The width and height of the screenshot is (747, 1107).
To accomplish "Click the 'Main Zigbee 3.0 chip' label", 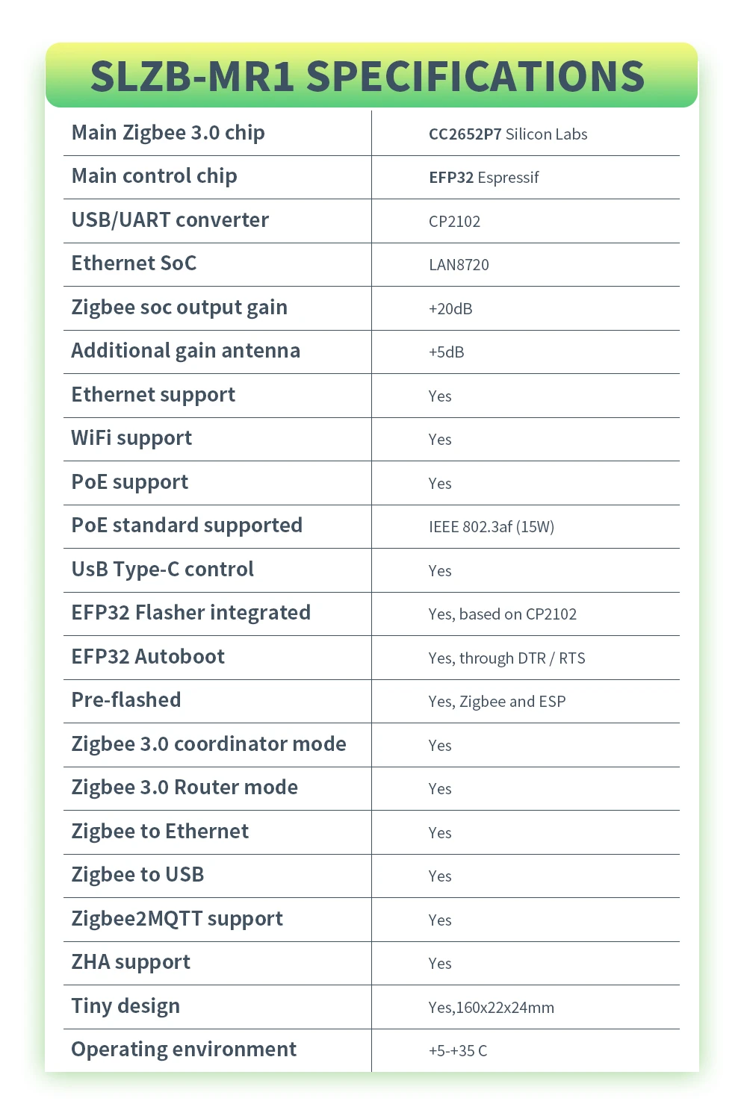I will click(x=168, y=133).
